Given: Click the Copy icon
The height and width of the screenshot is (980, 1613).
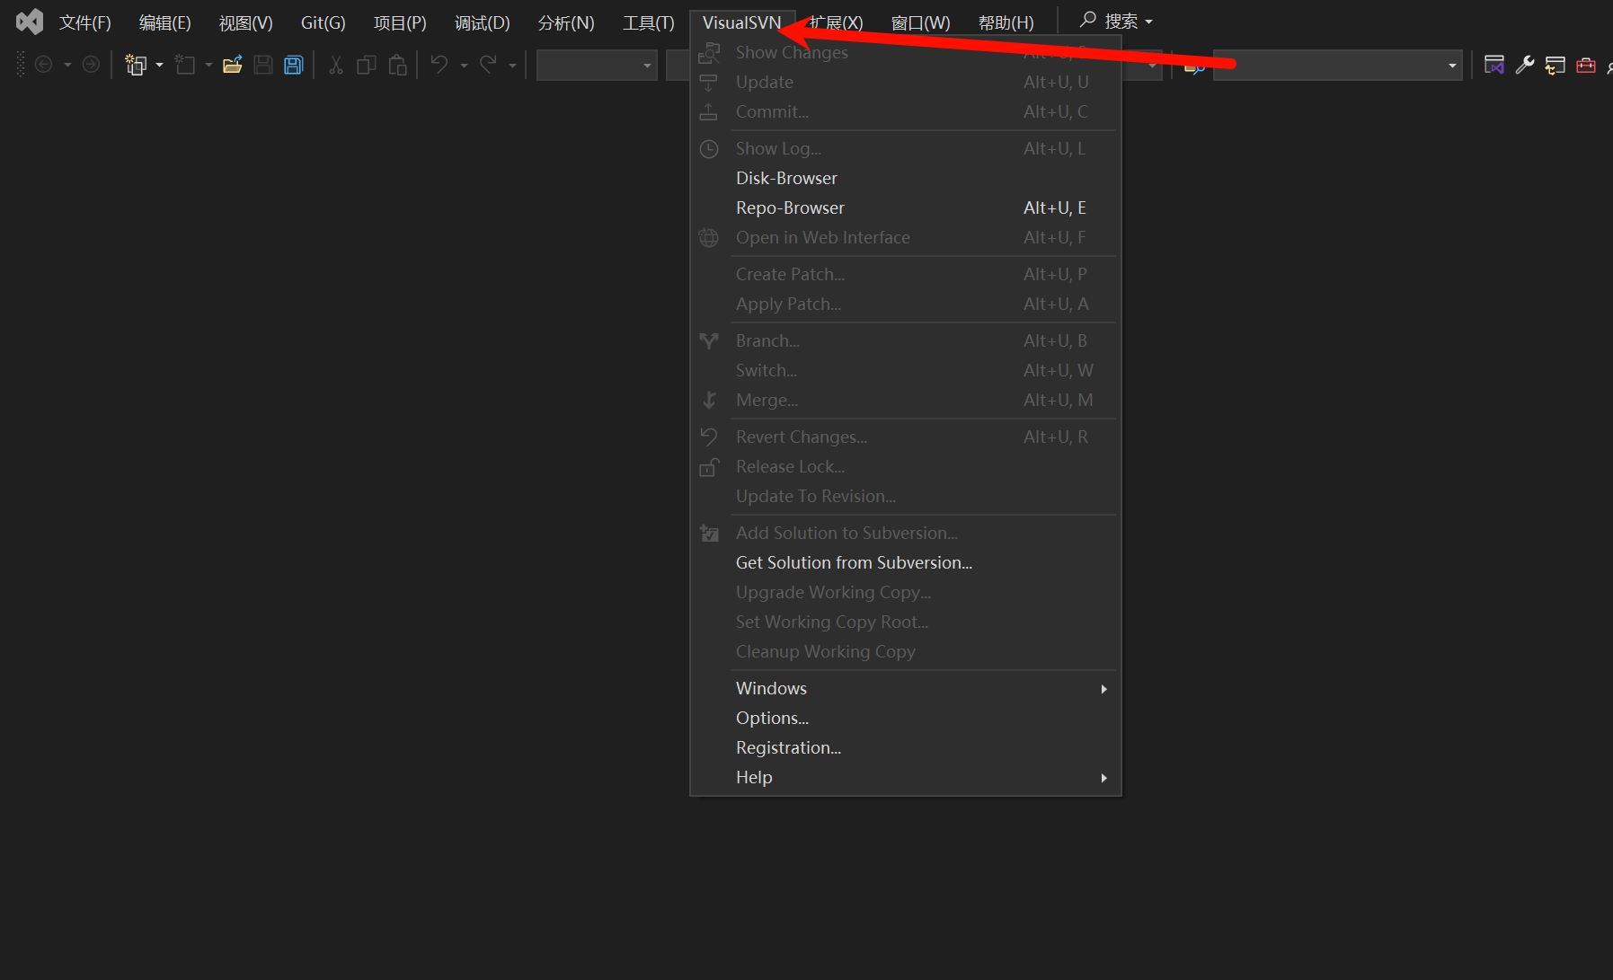Looking at the screenshot, I should pos(366,64).
